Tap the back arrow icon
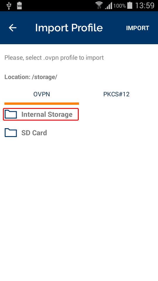Viewport: 158px width, 281px height. click(x=13, y=28)
